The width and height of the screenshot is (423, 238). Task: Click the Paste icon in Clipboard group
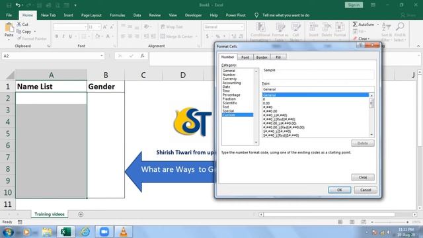(9, 27)
